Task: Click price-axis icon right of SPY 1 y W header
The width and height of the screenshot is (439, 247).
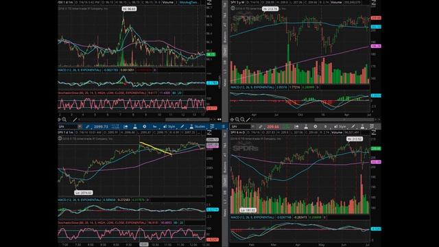Action: (373, 3)
